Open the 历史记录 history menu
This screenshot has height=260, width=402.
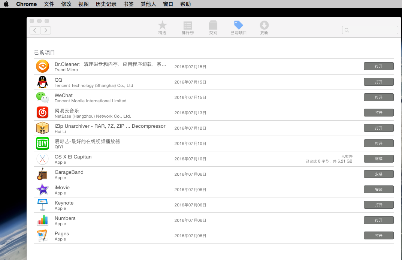pos(106,4)
